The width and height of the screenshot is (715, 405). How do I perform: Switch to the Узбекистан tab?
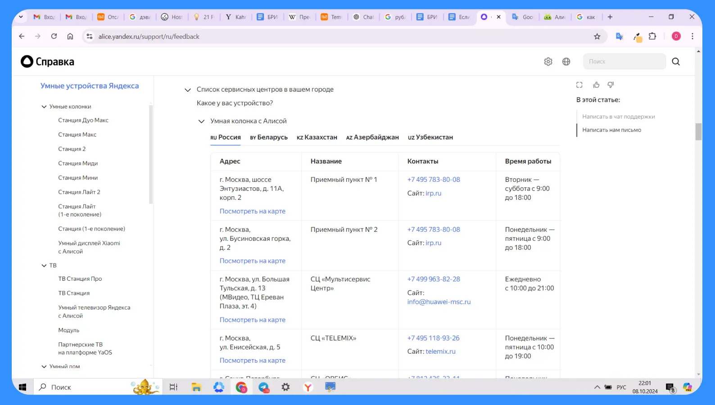pyautogui.click(x=430, y=137)
